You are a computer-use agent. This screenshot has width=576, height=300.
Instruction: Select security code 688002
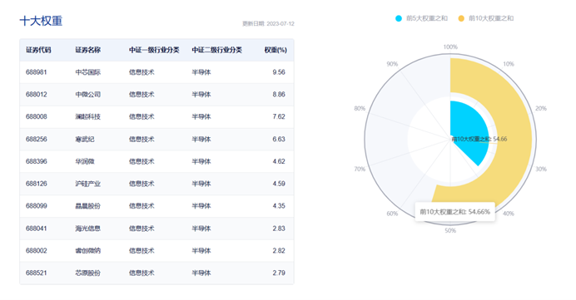click(x=37, y=251)
